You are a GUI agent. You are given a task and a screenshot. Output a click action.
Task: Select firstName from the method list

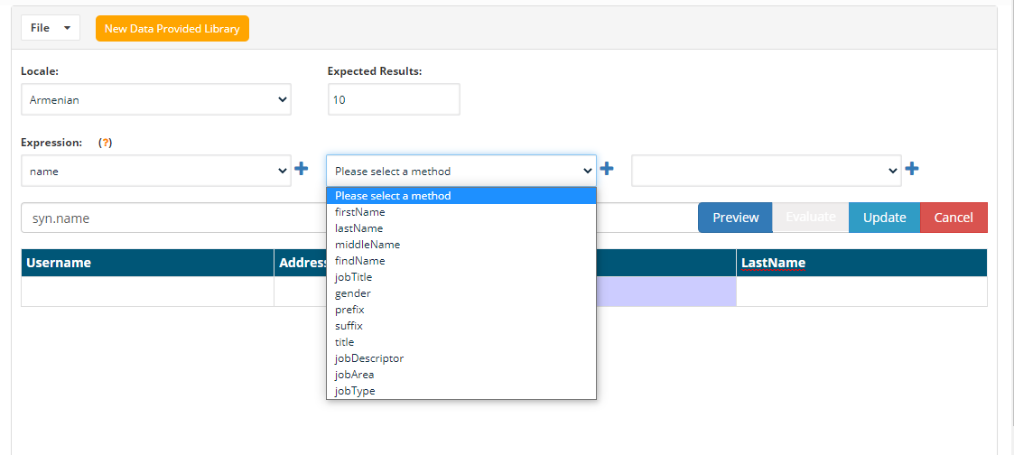click(359, 212)
